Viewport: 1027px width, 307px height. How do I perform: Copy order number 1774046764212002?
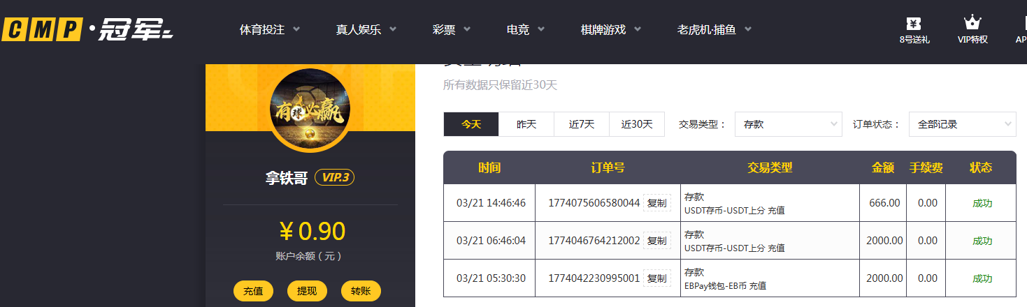pyautogui.click(x=656, y=241)
